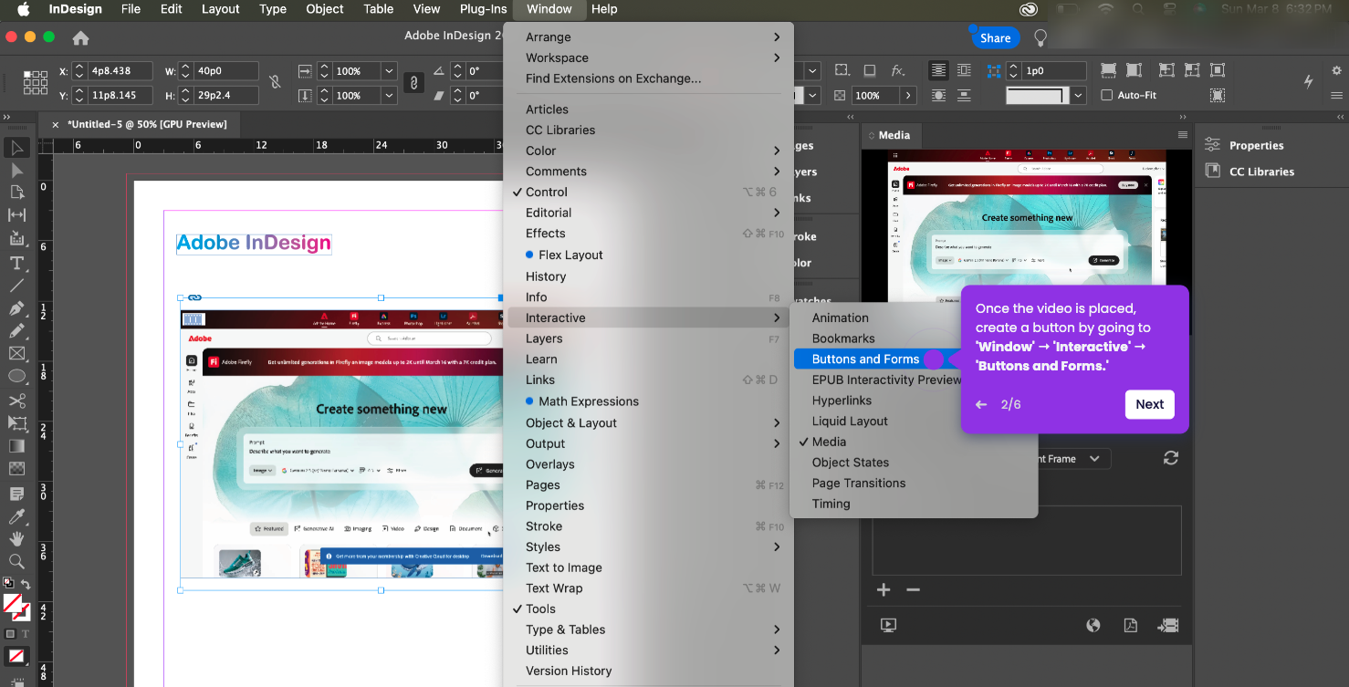This screenshot has width=1349, height=687.
Task: Select the Pencil tool
Action: point(16,331)
